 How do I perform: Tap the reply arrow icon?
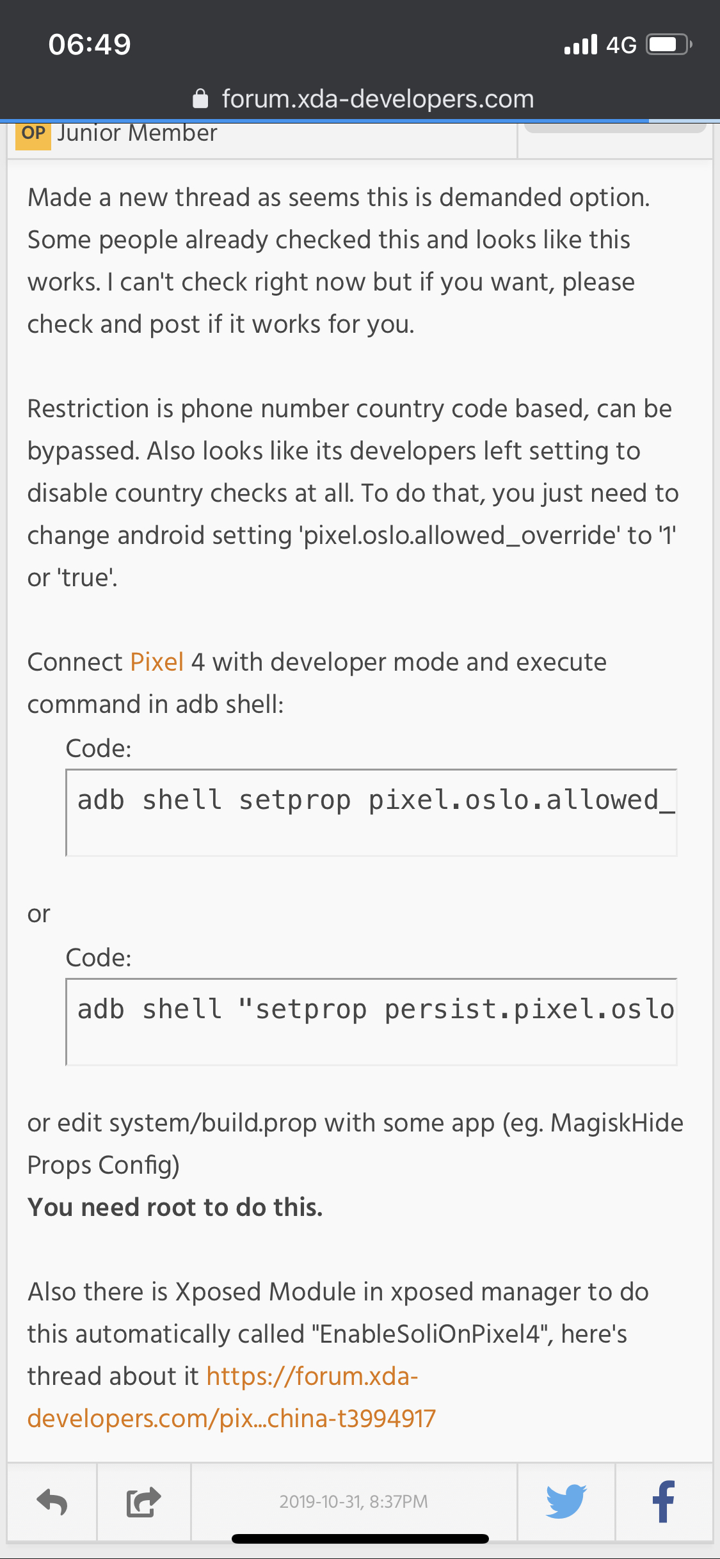pos(52,1501)
